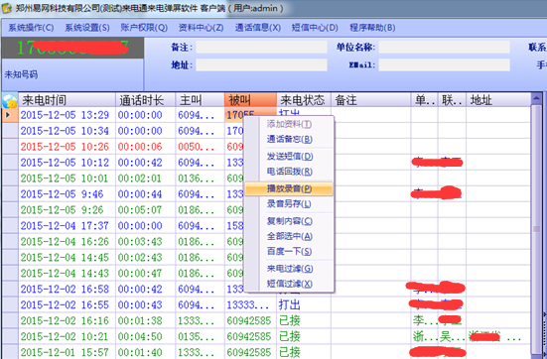Select 播放录音(P) to play the recording

point(289,188)
